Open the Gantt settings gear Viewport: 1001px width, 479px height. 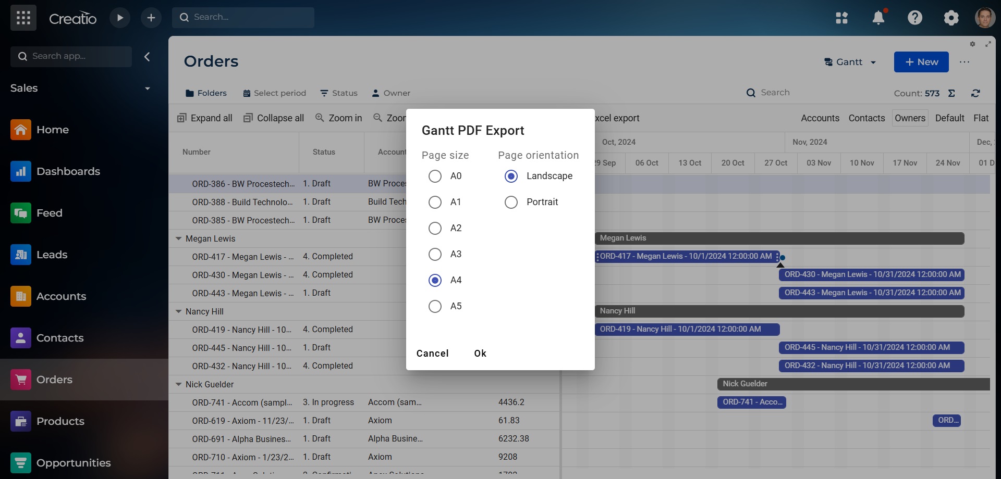pos(972,44)
